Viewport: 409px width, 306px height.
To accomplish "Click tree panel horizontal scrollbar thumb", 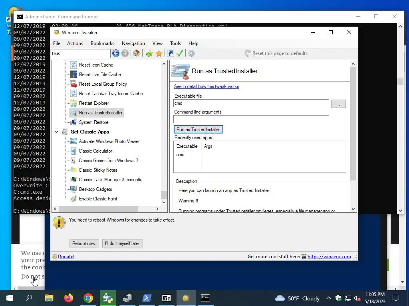I will click(x=98, y=209).
